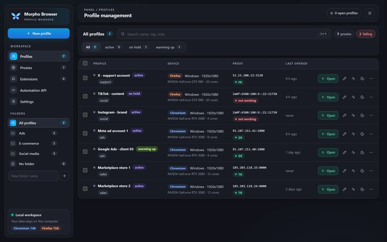The width and height of the screenshot is (387, 242).
Task: Show the on hold filter tab
Action: point(138,47)
